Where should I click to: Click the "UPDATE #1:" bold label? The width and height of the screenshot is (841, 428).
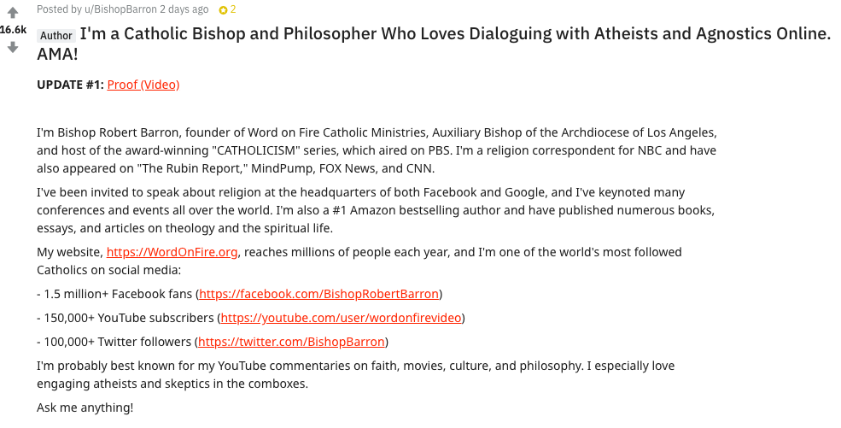tap(70, 85)
